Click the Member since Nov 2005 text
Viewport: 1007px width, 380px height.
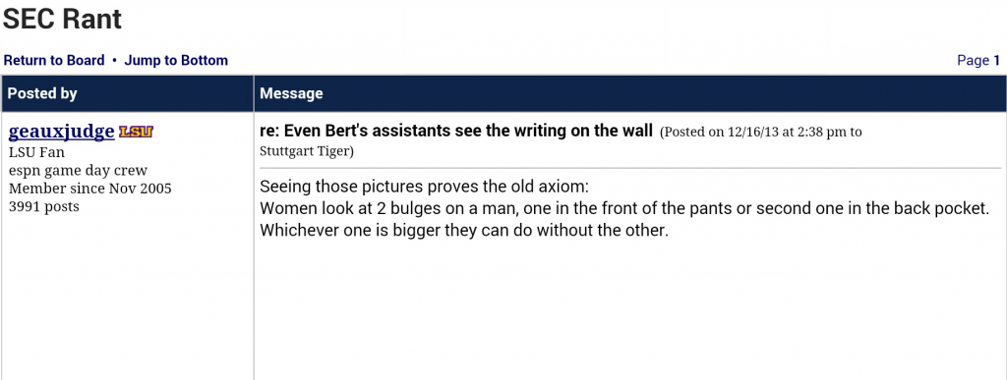(x=89, y=189)
